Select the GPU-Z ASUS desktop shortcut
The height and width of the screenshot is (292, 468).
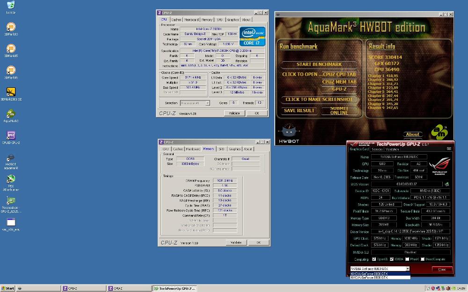coord(11,205)
